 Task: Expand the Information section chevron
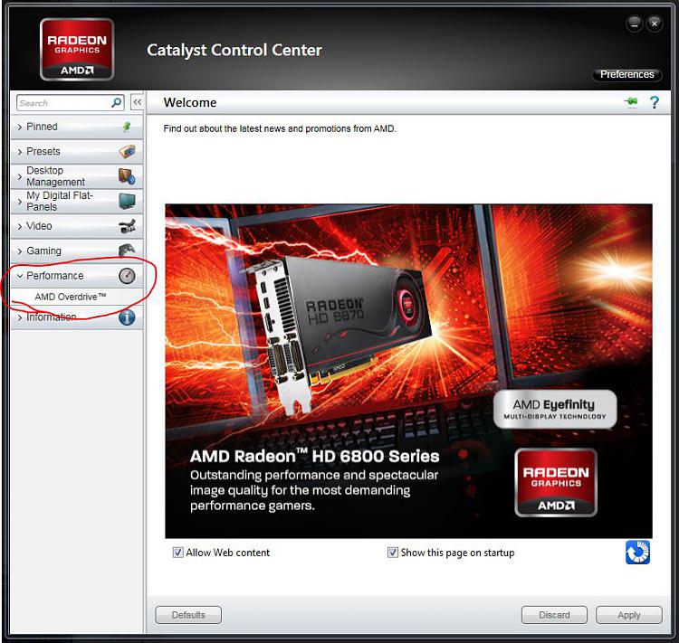click(x=20, y=317)
